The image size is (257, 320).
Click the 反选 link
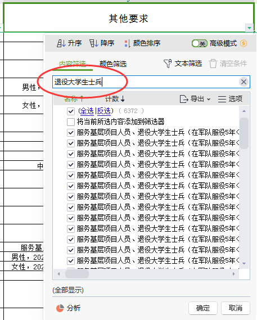(x=103, y=111)
